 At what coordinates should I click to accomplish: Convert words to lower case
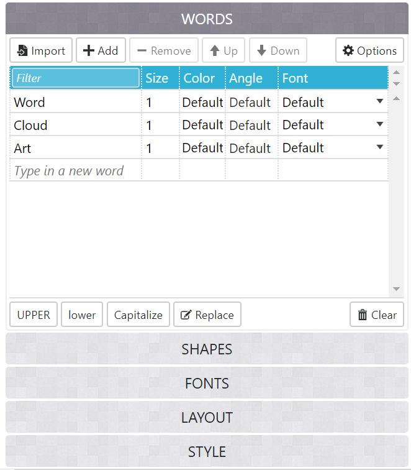(x=82, y=315)
